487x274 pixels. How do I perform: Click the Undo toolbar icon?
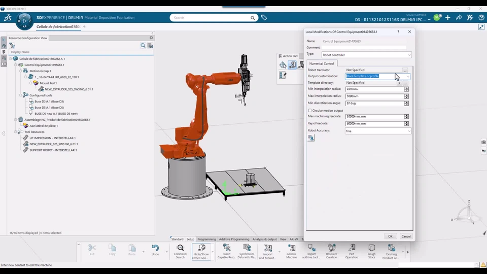tap(155, 248)
